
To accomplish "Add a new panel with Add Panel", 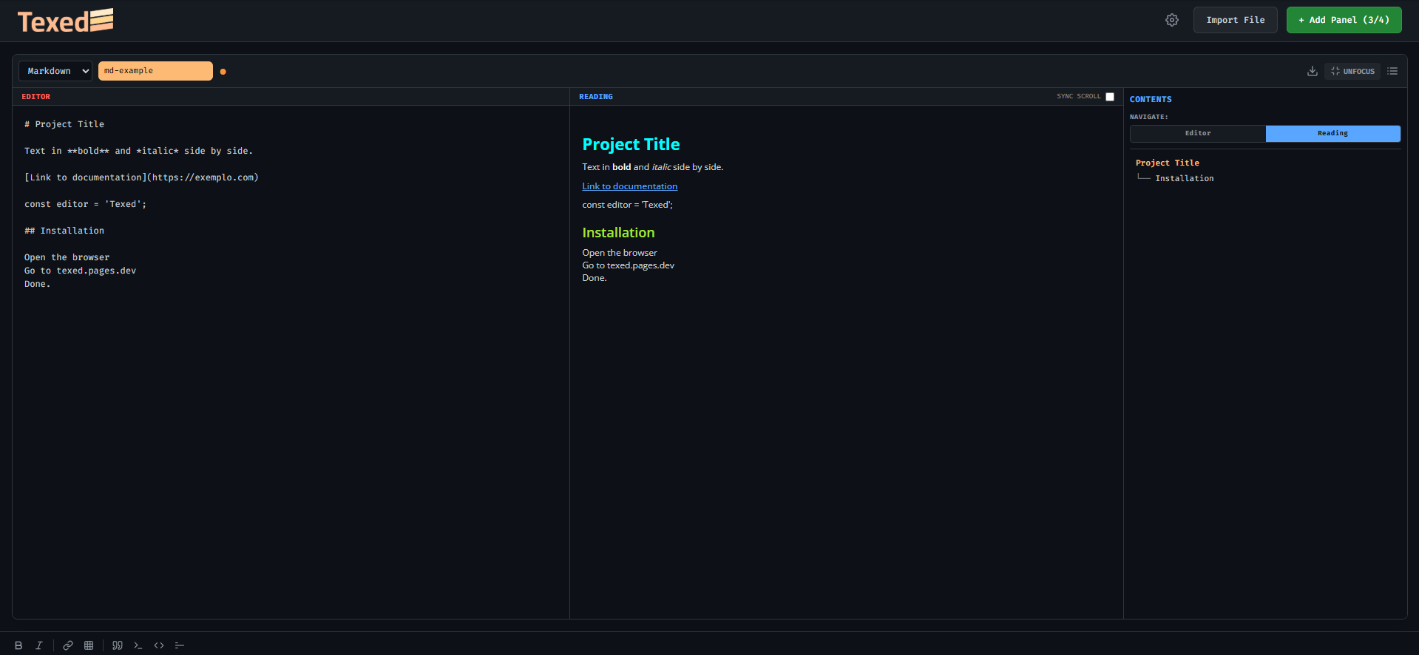I will (x=1344, y=20).
